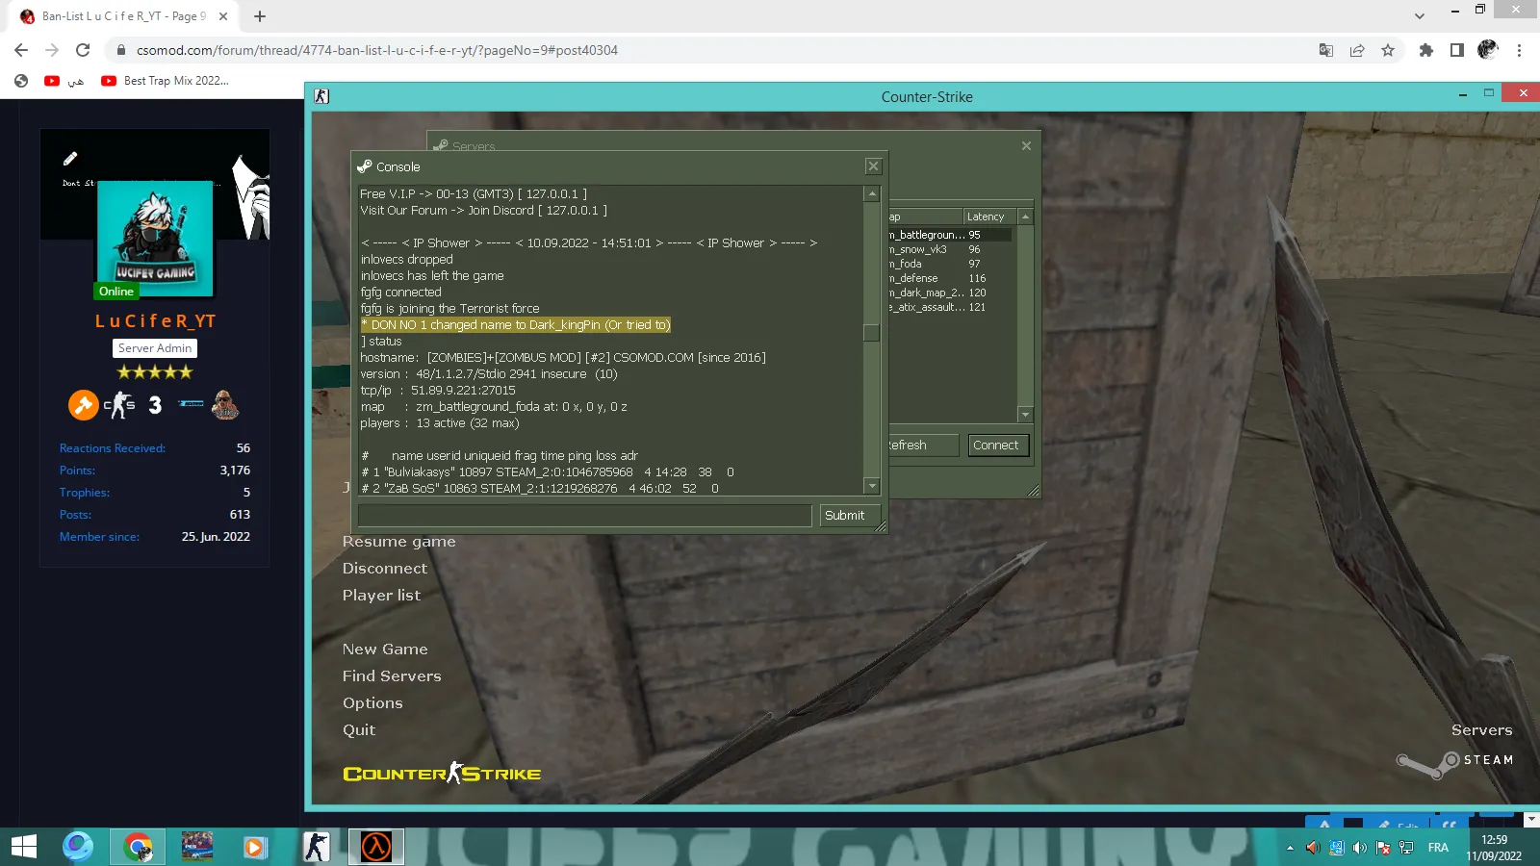
Task: Connect to the selected server
Action: (x=996, y=446)
